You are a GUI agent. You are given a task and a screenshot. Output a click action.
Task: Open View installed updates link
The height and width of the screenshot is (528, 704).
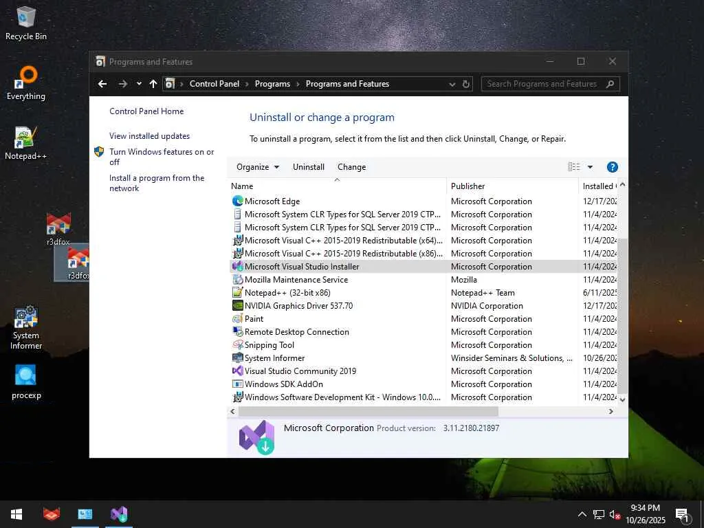pyautogui.click(x=149, y=136)
